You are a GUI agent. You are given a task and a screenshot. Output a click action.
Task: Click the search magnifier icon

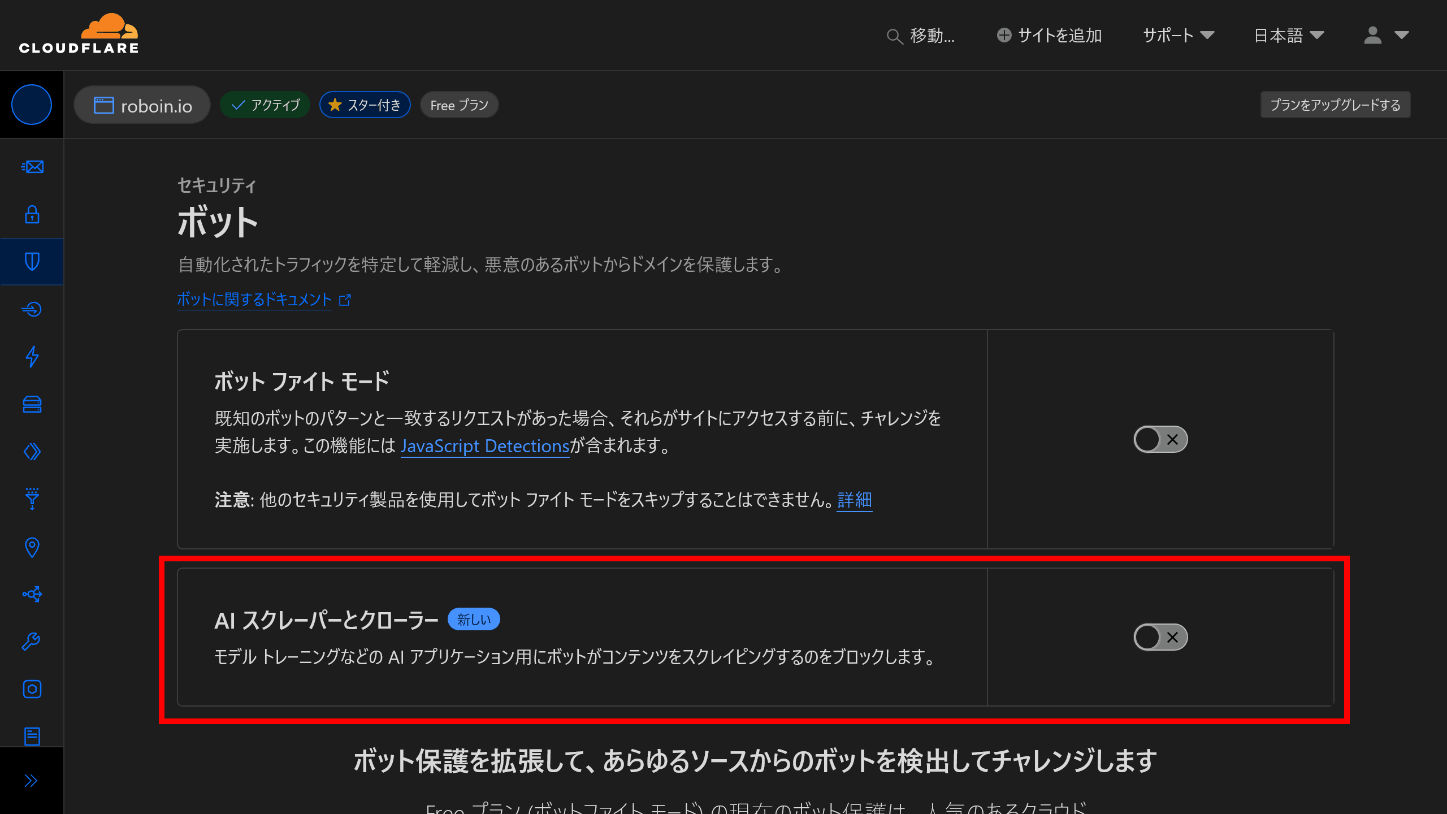(894, 36)
